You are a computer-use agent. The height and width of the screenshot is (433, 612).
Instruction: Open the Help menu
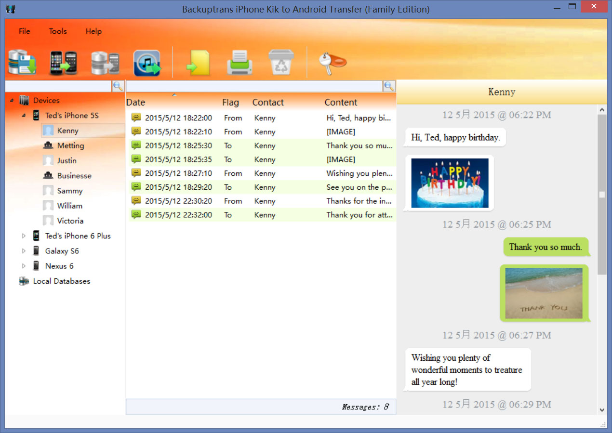[x=93, y=31]
